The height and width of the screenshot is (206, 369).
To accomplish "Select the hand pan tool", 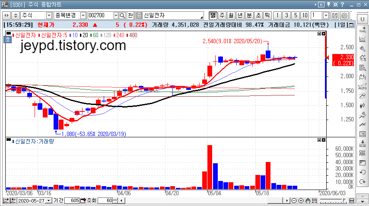I will point(308,200).
